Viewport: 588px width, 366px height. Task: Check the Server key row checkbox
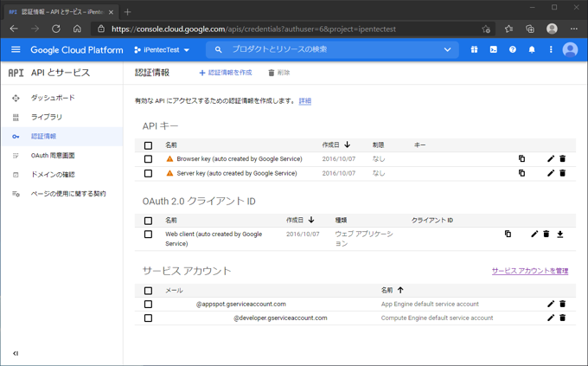click(148, 173)
